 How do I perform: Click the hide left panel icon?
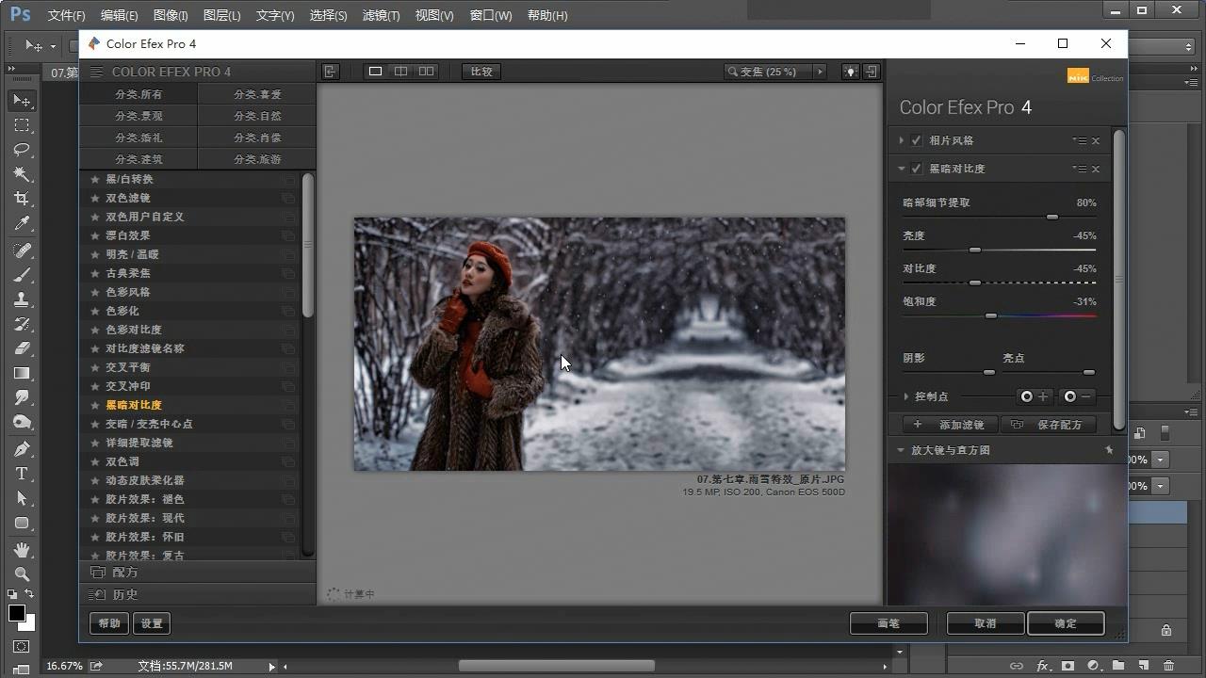330,72
